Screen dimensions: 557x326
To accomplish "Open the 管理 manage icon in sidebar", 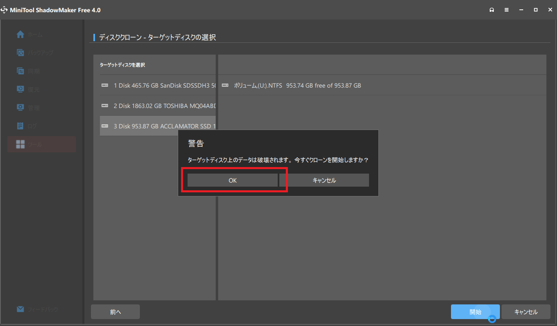I will click(20, 108).
